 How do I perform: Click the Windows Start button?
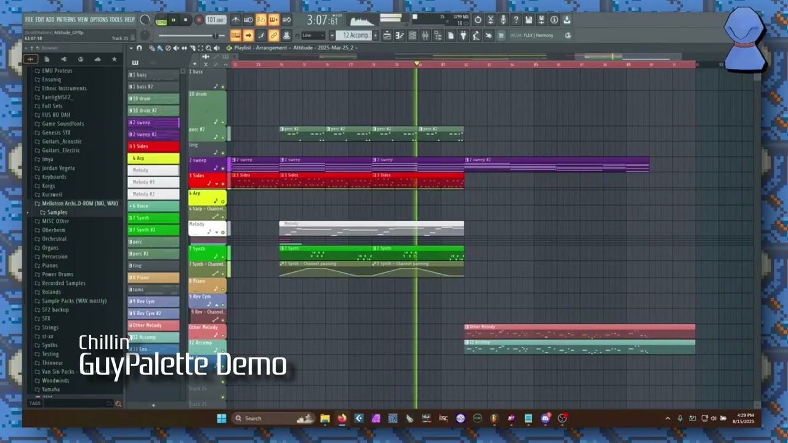[x=221, y=418]
